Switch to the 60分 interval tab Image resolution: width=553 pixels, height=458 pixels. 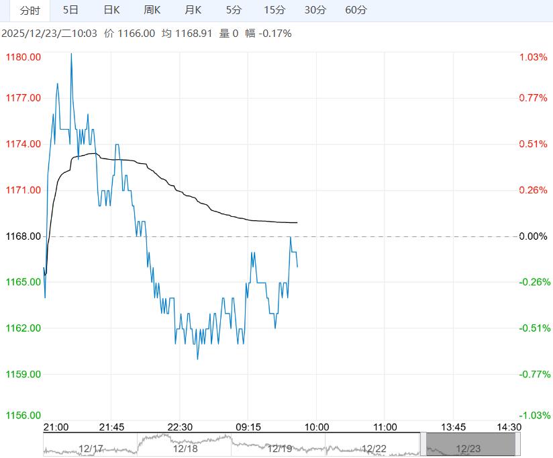[x=356, y=10]
